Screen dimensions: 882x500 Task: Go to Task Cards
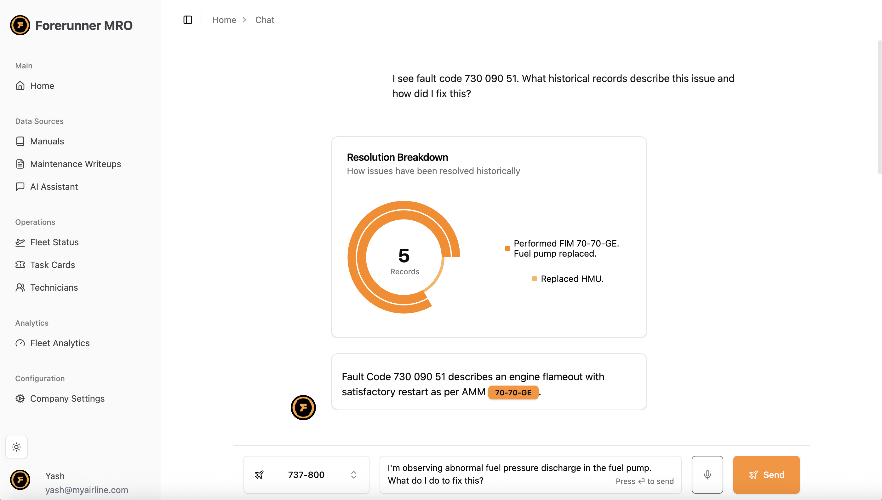tap(52, 265)
